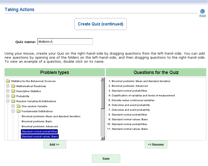Select Descriptive Statistics tree label
The height and width of the screenshot is (166, 208).
(29, 91)
